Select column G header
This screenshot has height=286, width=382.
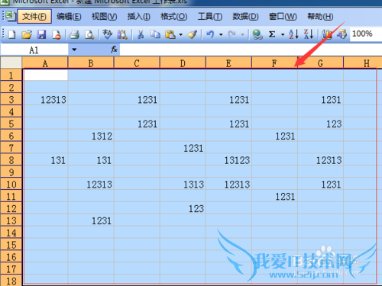coord(320,63)
